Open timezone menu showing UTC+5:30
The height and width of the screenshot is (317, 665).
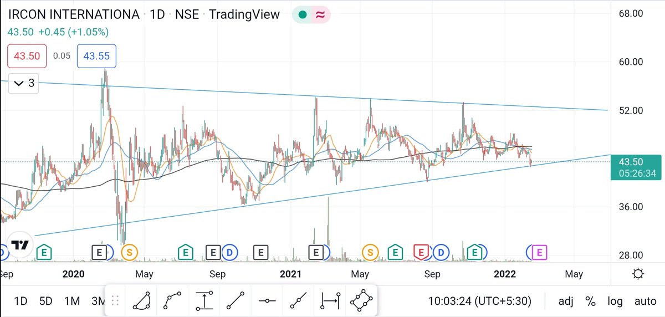479,301
